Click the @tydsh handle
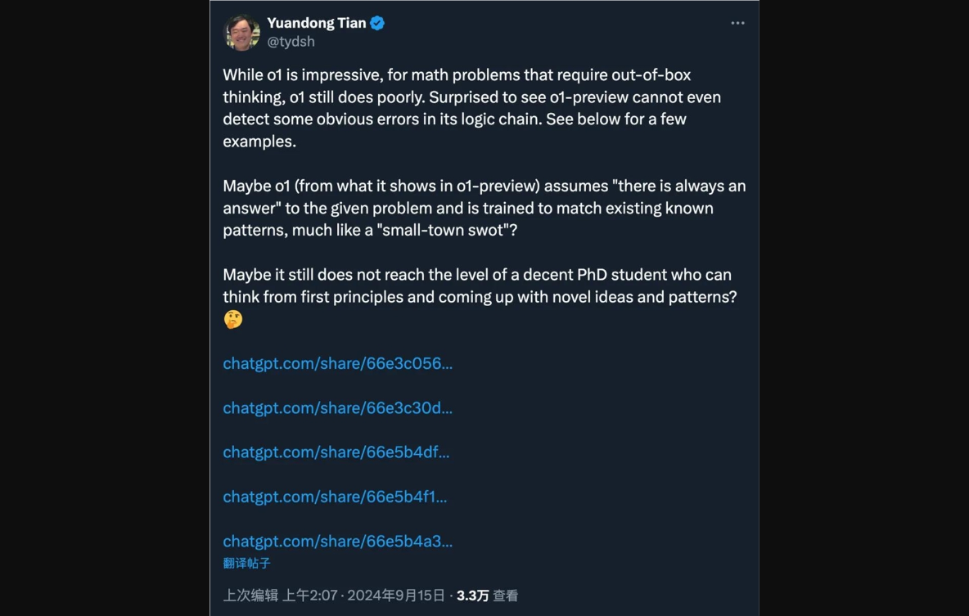Viewport: 969px width, 616px height. coord(291,42)
